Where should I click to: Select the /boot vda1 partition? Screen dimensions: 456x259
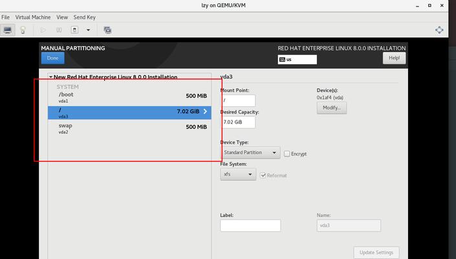point(129,97)
